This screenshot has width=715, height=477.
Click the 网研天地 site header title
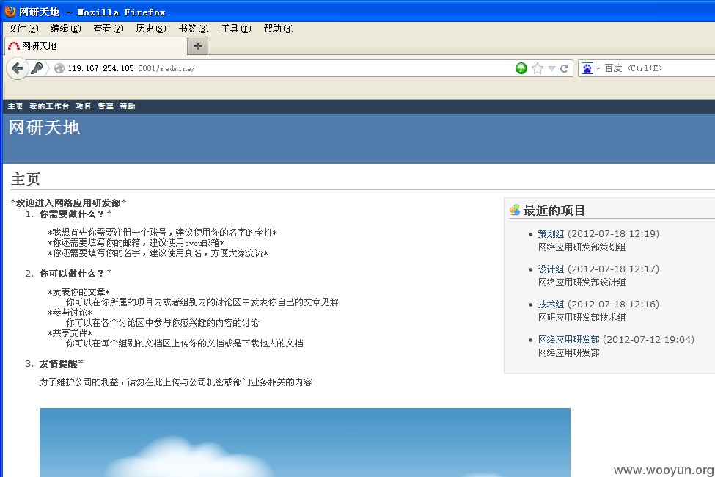44,128
